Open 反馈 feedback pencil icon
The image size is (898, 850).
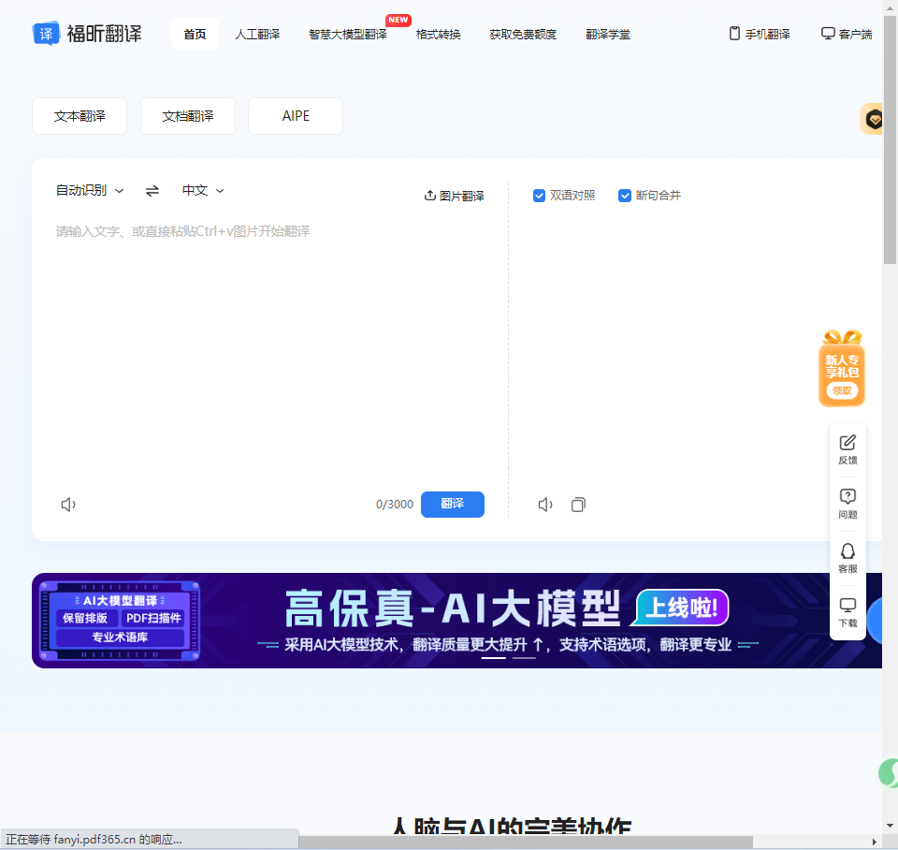pyautogui.click(x=847, y=443)
